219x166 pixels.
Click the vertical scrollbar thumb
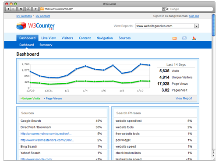pos(213,25)
